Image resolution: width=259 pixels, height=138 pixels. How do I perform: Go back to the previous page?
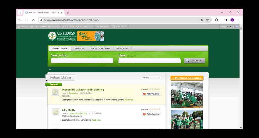coord(20,20)
